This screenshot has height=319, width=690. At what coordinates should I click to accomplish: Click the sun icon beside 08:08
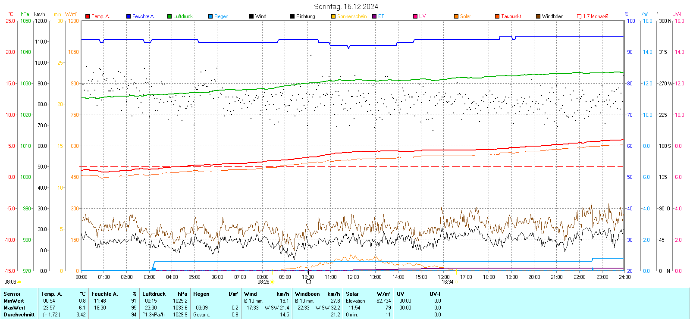coord(19,282)
